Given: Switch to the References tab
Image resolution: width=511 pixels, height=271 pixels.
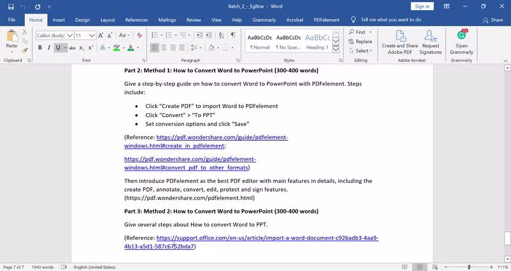Looking at the screenshot, I should click(136, 20).
